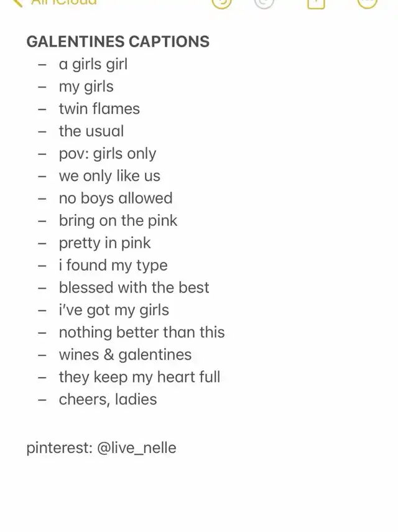Screen dimensions: 398x532
Task: Click 'blessed with the best' caption
Action: coord(134,287)
